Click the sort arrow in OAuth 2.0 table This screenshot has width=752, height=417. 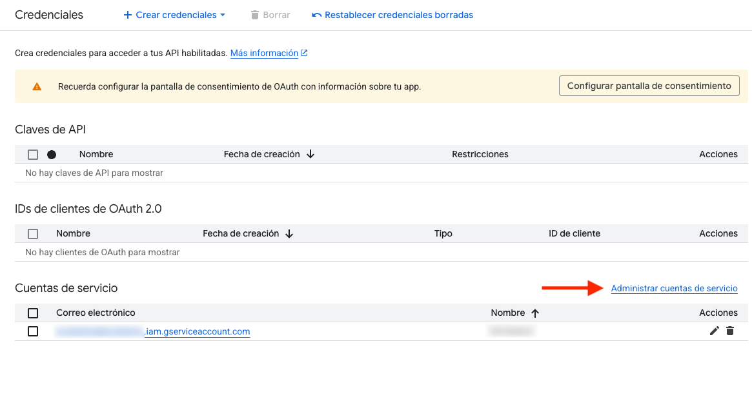coord(289,234)
